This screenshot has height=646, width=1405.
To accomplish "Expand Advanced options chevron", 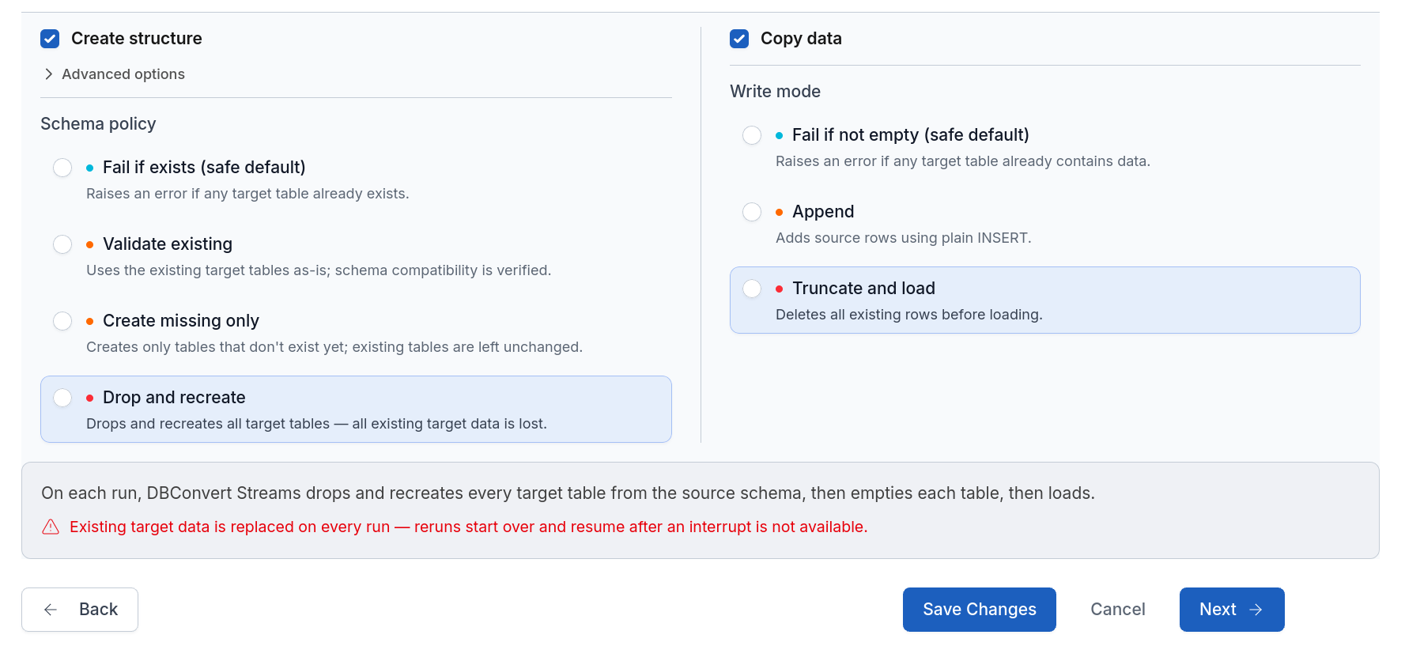I will pyautogui.click(x=49, y=74).
